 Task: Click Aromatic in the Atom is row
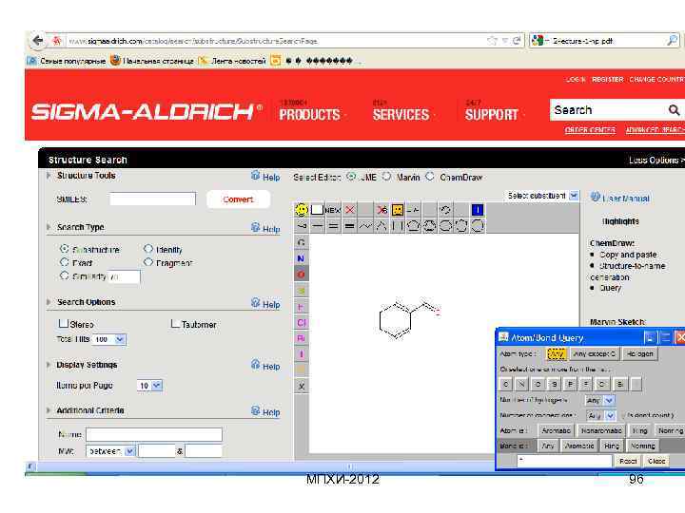point(557,430)
